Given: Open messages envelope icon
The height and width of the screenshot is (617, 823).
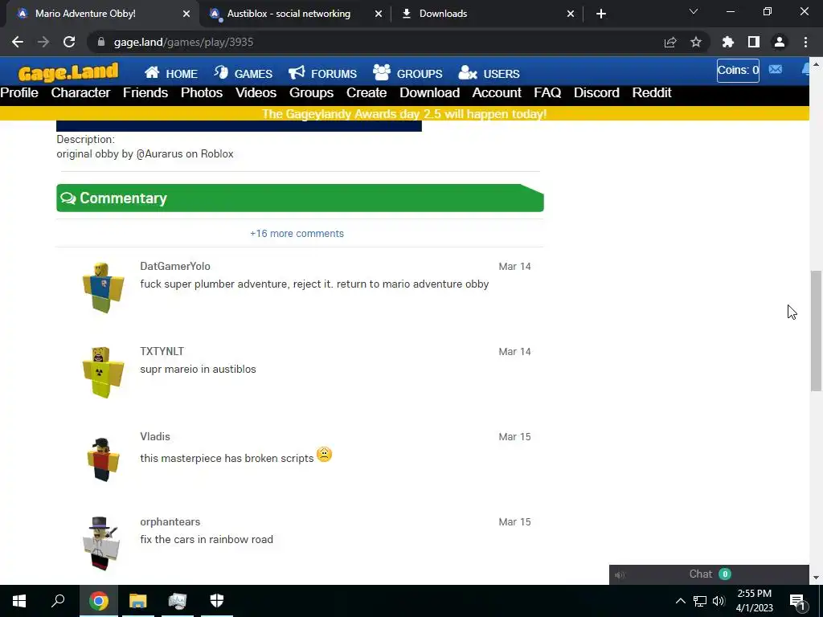Looking at the screenshot, I should [x=776, y=69].
